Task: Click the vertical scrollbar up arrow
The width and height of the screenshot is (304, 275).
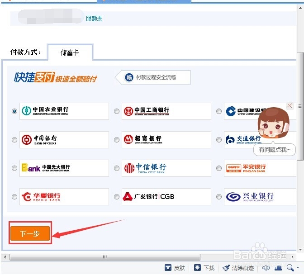Action: pos(300,8)
